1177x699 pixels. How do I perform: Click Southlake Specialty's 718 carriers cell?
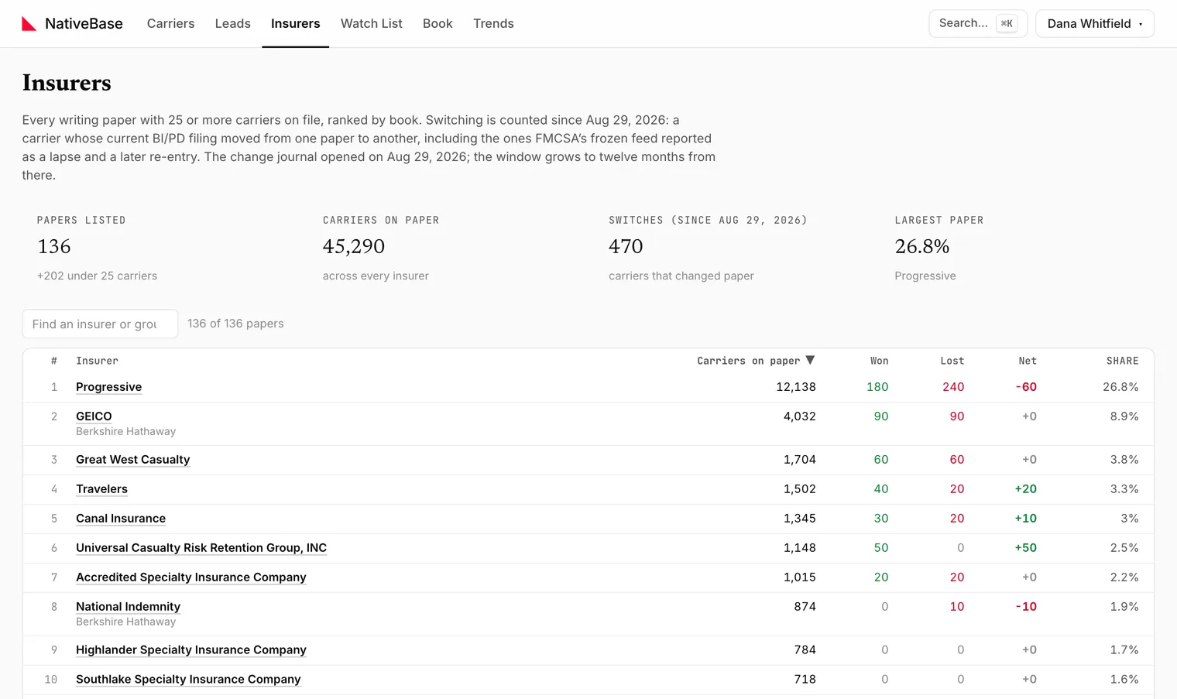click(805, 680)
